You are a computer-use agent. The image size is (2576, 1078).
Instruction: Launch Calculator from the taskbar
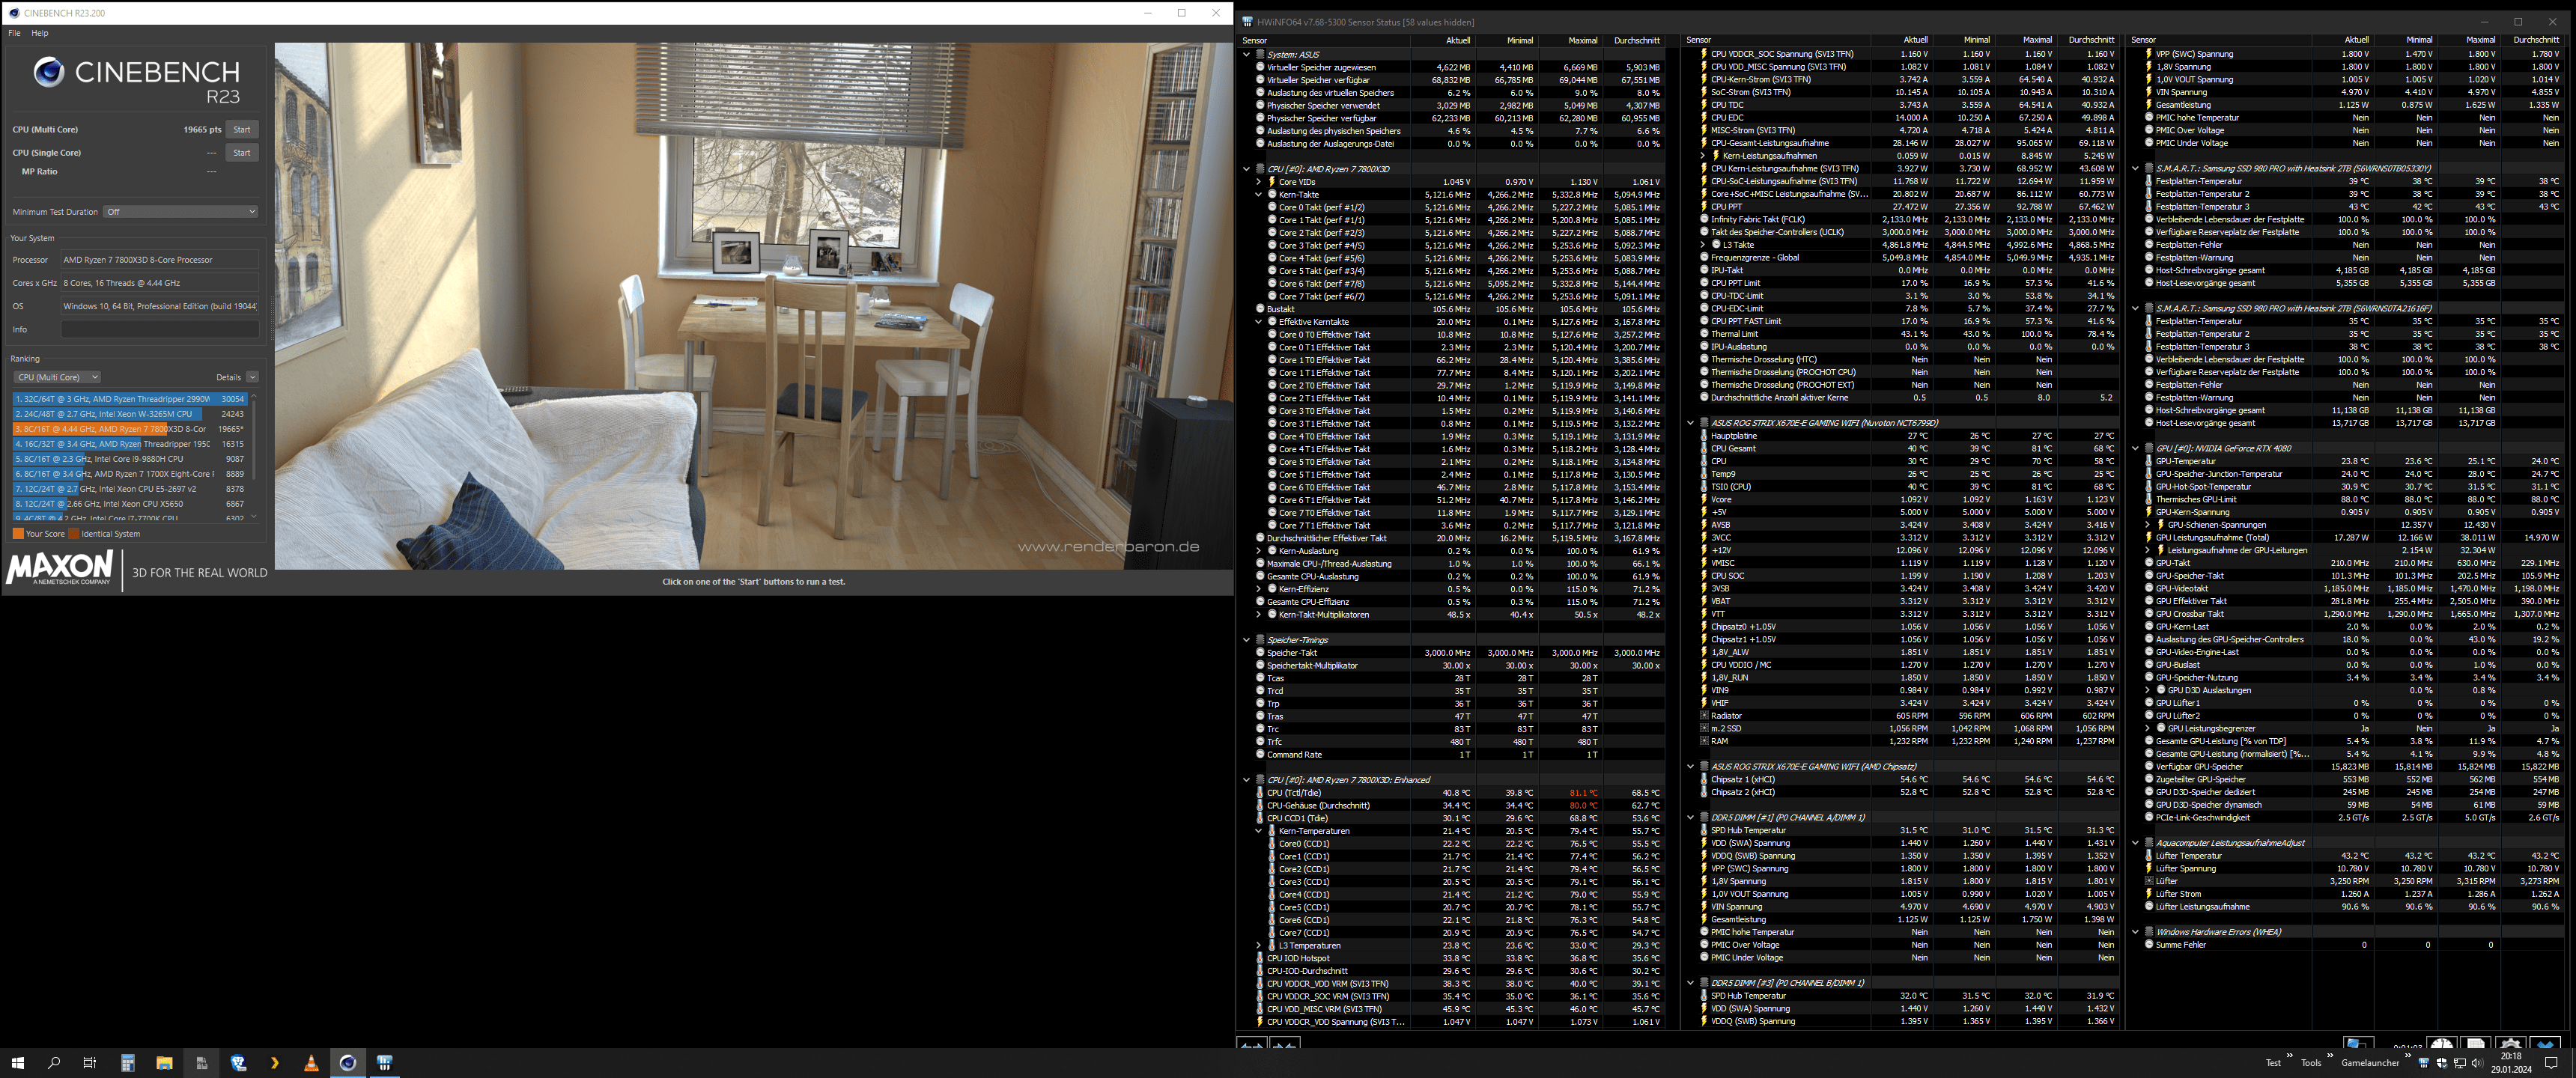(128, 1063)
